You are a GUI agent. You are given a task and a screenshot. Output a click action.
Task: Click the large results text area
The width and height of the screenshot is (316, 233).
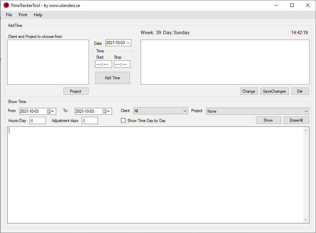tap(155, 175)
